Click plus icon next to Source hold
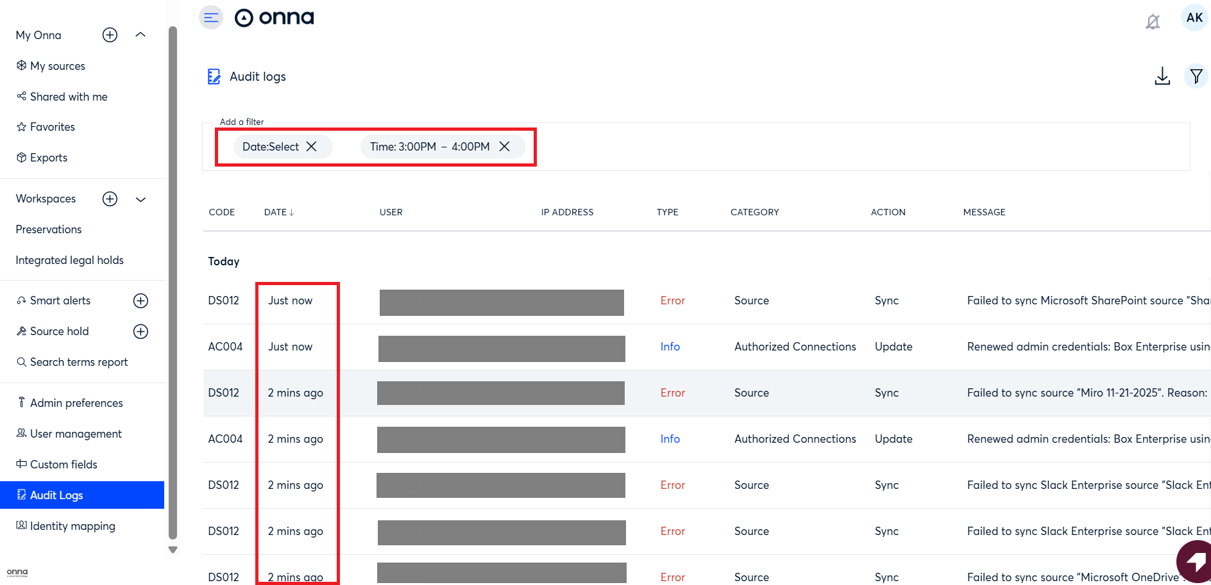 140,332
